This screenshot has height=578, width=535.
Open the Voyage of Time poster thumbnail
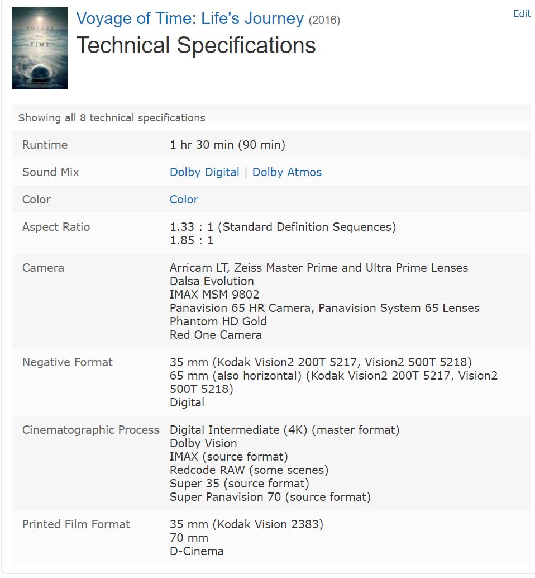pyautogui.click(x=40, y=48)
